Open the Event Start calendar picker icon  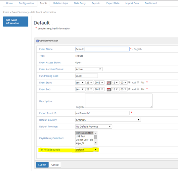tap(109, 83)
